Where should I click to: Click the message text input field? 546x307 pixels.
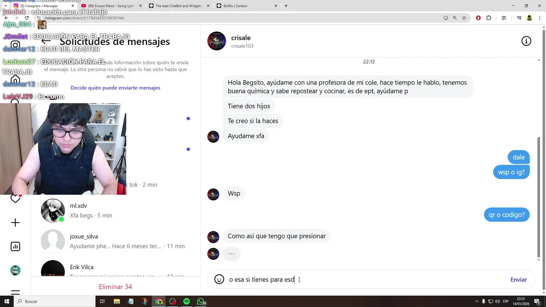tap(367, 280)
